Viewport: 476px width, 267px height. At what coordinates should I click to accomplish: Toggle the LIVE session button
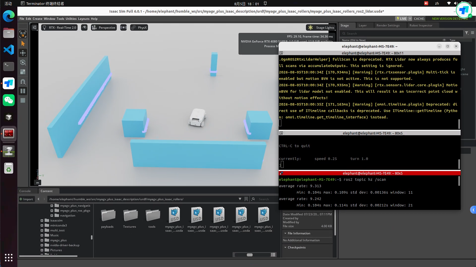(x=401, y=19)
